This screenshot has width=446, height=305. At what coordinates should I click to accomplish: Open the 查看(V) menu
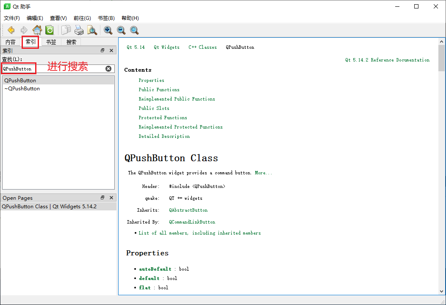coord(58,18)
